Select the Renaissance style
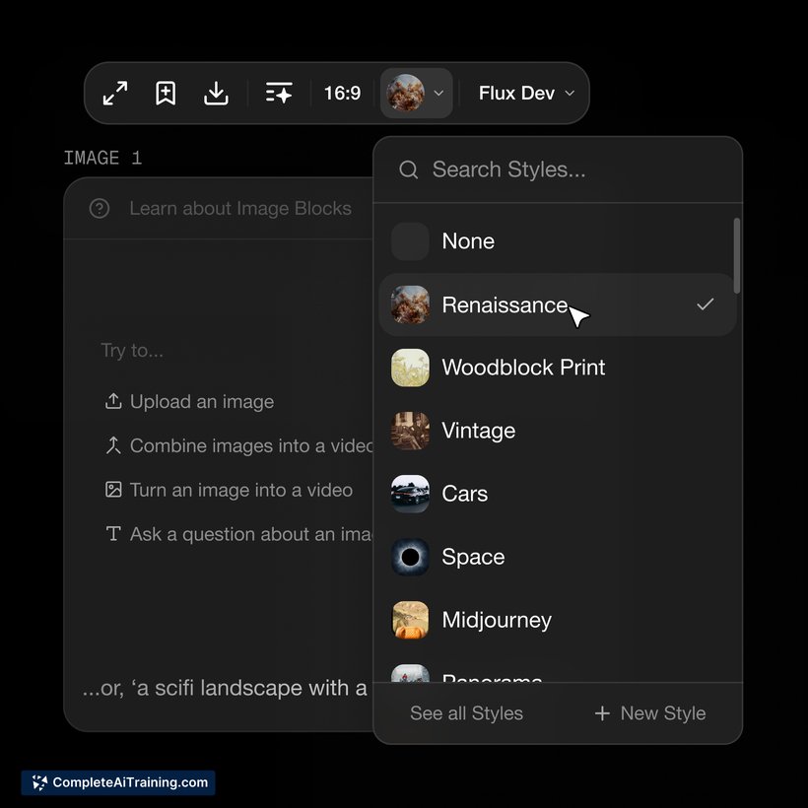The height and width of the screenshot is (808, 808). tap(558, 304)
